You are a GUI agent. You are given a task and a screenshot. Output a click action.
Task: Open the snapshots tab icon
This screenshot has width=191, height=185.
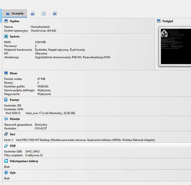[33, 13]
